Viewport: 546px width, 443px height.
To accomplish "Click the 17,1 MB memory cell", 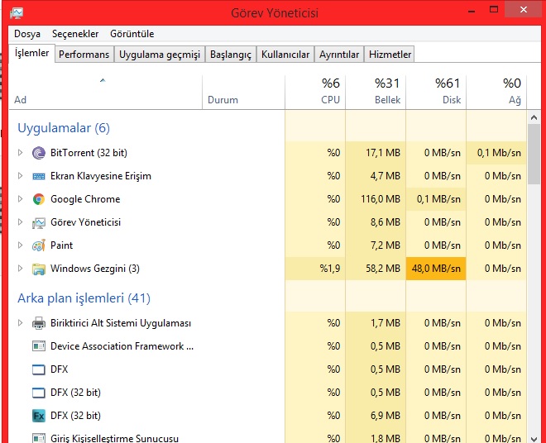I will click(376, 153).
